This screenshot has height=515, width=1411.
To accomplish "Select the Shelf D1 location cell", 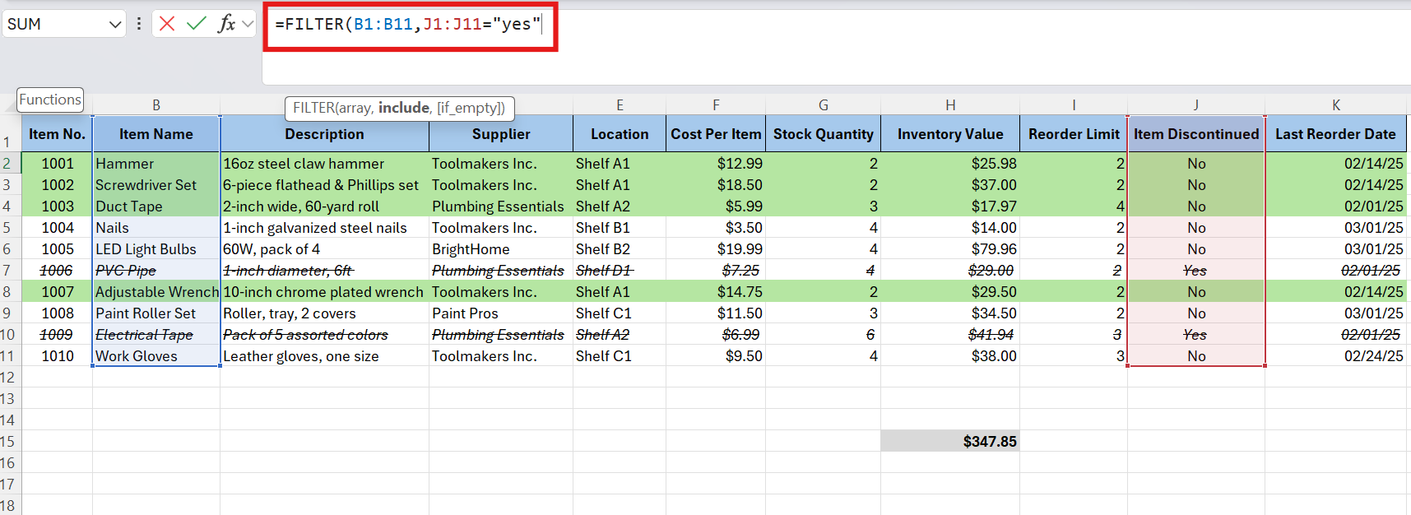I will click(x=620, y=271).
